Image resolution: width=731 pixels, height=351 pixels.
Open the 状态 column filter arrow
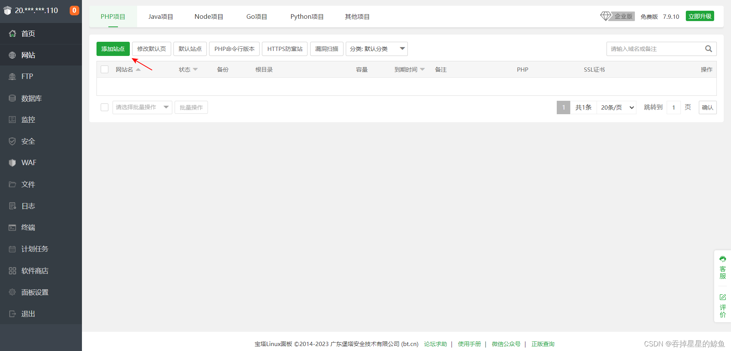click(x=195, y=69)
